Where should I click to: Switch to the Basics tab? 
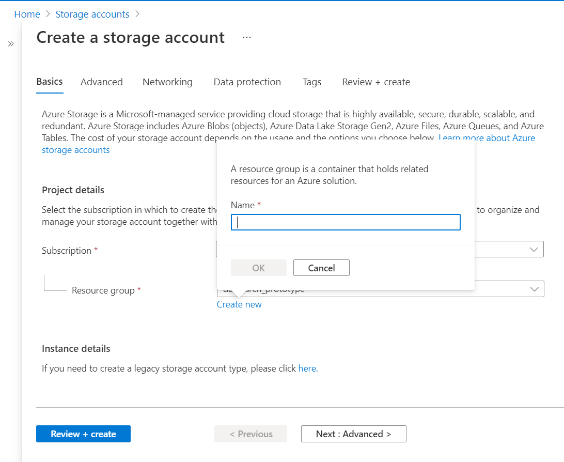(50, 82)
